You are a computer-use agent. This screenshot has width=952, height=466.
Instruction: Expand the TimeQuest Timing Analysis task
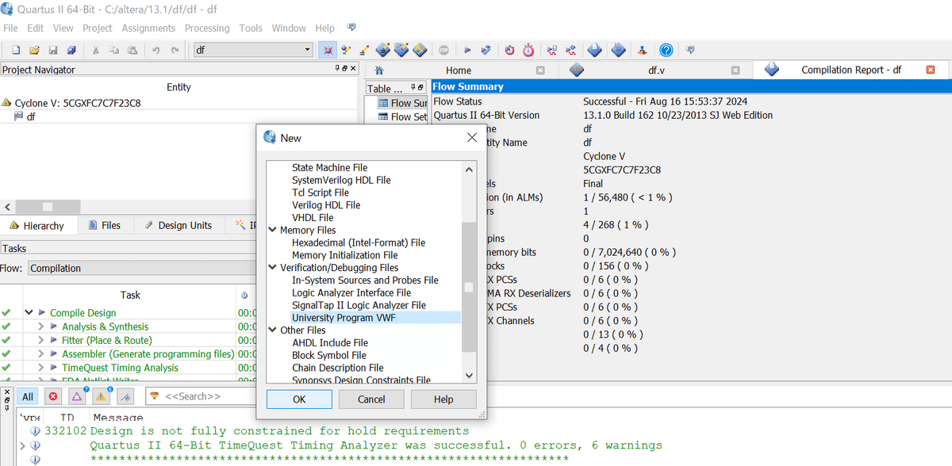coord(41,368)
